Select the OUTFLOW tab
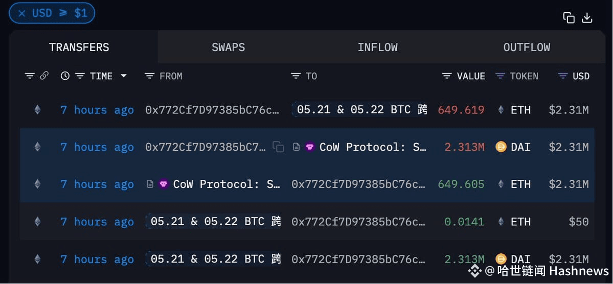 pyautogui.click(x=526, y=48)
